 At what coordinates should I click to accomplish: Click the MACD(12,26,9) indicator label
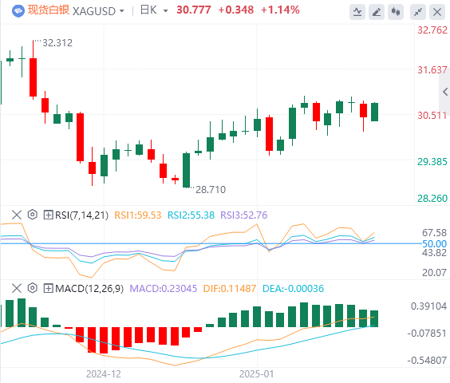tap(89, 289)
